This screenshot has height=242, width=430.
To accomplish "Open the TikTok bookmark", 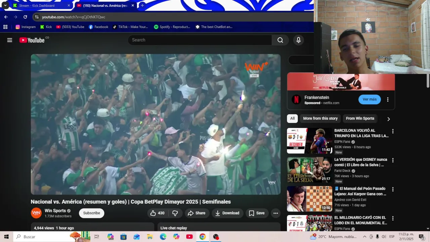I will pos(130,27).
